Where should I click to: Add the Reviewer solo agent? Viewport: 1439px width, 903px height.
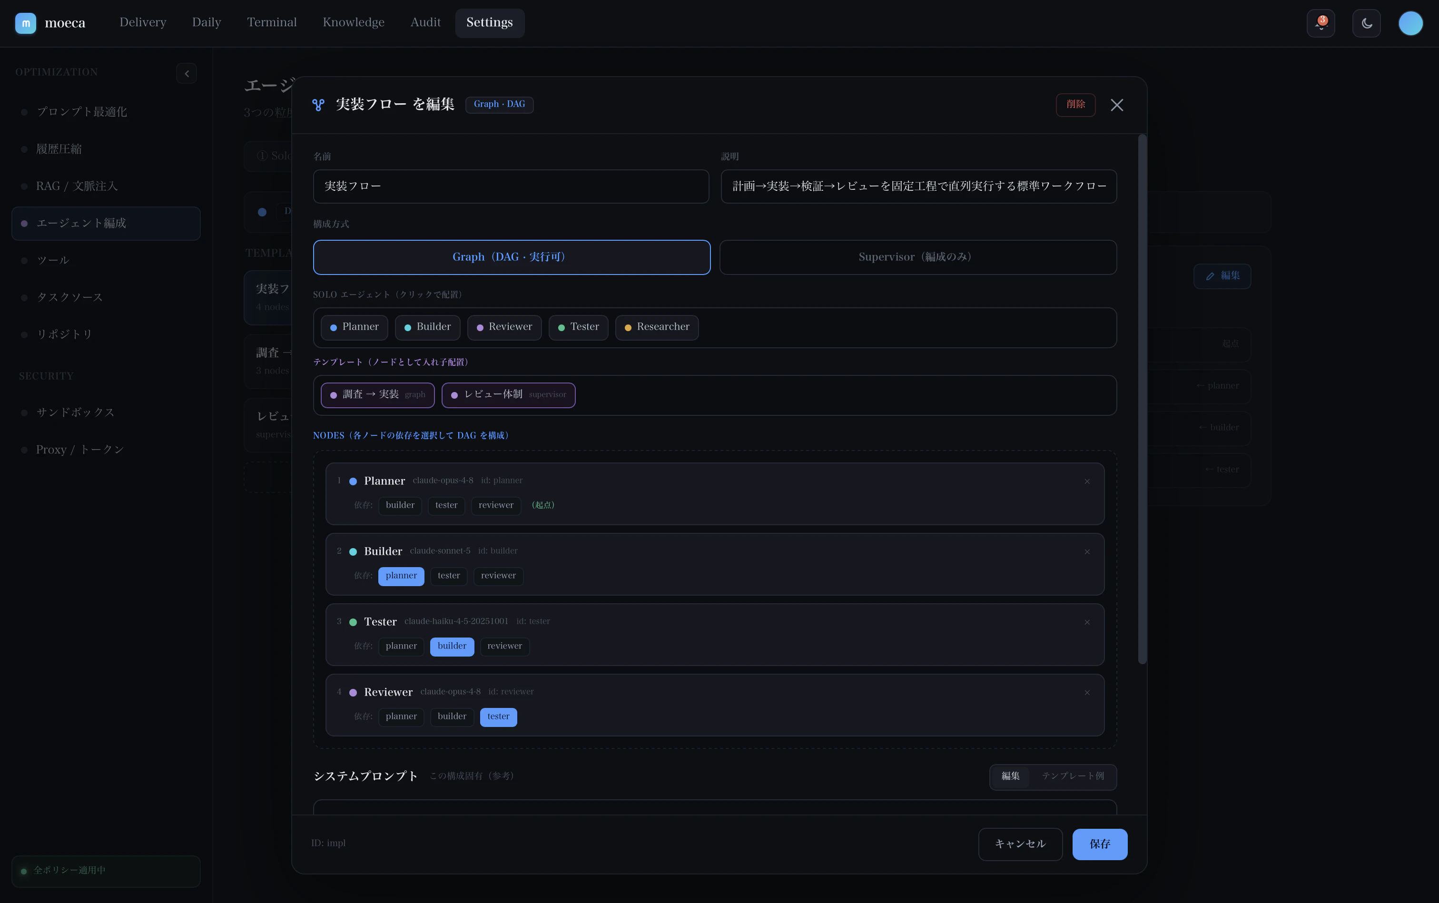(x=504, y=327)
